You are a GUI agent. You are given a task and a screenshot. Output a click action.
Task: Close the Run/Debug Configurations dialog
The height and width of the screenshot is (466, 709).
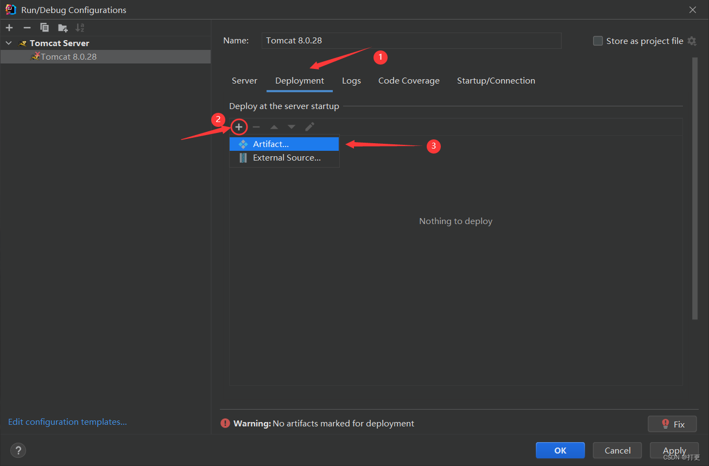coord(693,10)
